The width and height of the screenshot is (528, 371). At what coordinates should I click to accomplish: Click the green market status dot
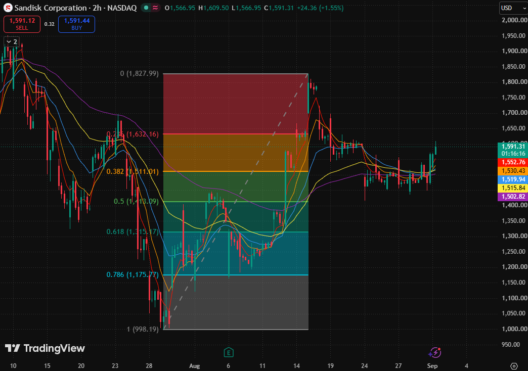[146, 8]
